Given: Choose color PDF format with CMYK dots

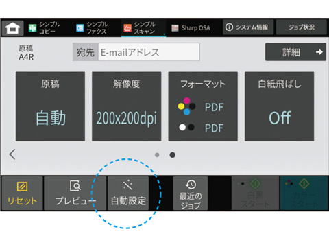Looking at the screenshot, I should pos(201,106).
